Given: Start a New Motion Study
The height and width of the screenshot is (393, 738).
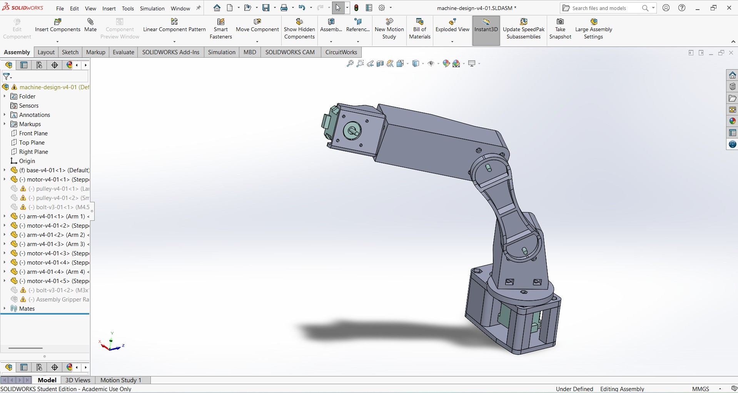Looking at the screenshot, I should pyautogui.click(x=389, y=29).
